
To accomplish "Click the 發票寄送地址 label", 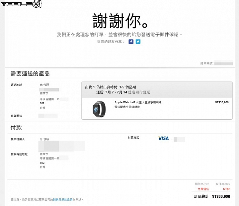I will (19, 154).
